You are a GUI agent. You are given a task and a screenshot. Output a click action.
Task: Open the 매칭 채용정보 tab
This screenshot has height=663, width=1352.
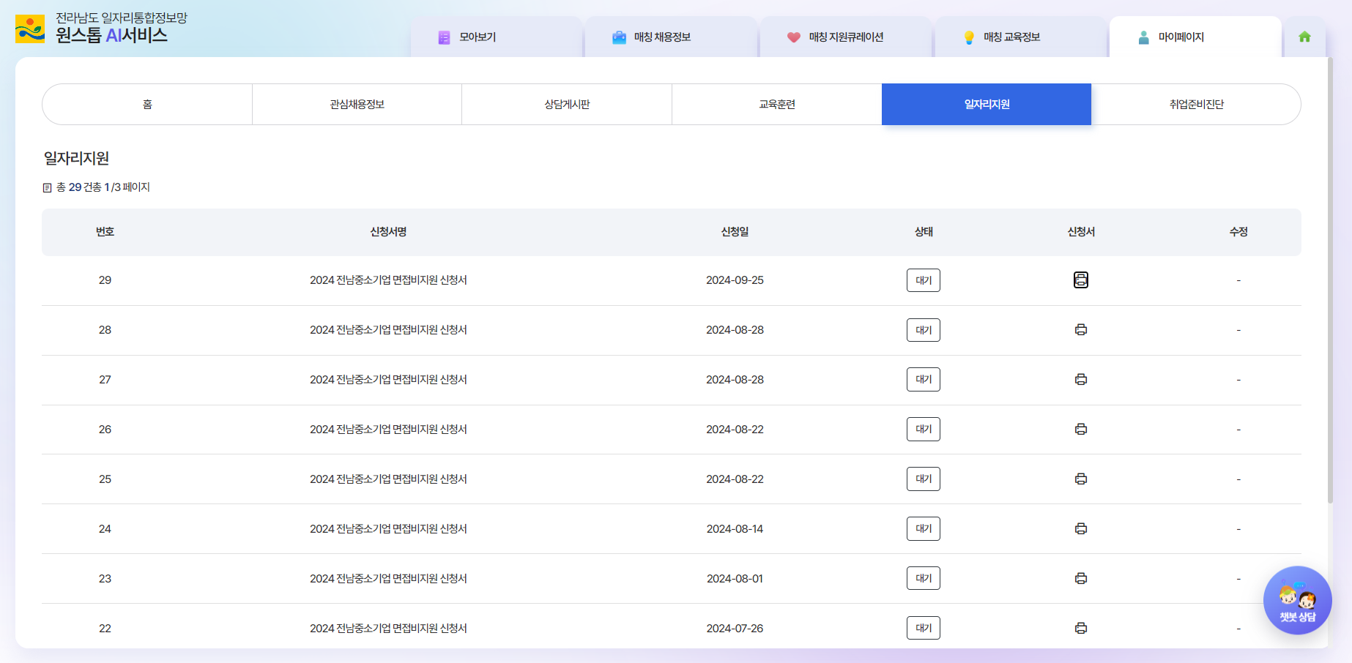coord(671,37)
